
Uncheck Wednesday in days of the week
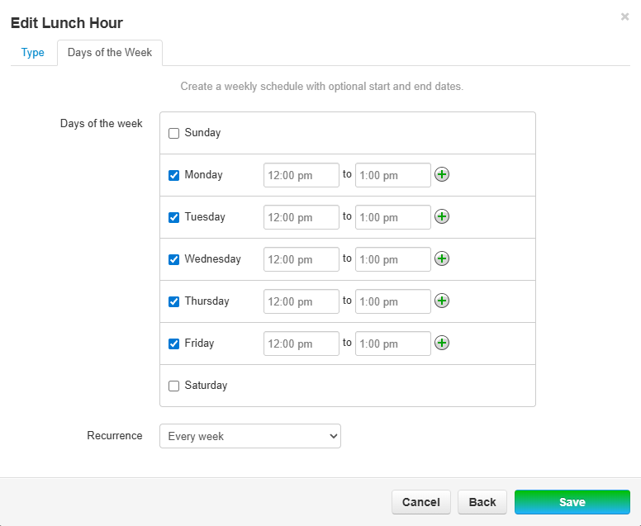[x=173, y=259]
